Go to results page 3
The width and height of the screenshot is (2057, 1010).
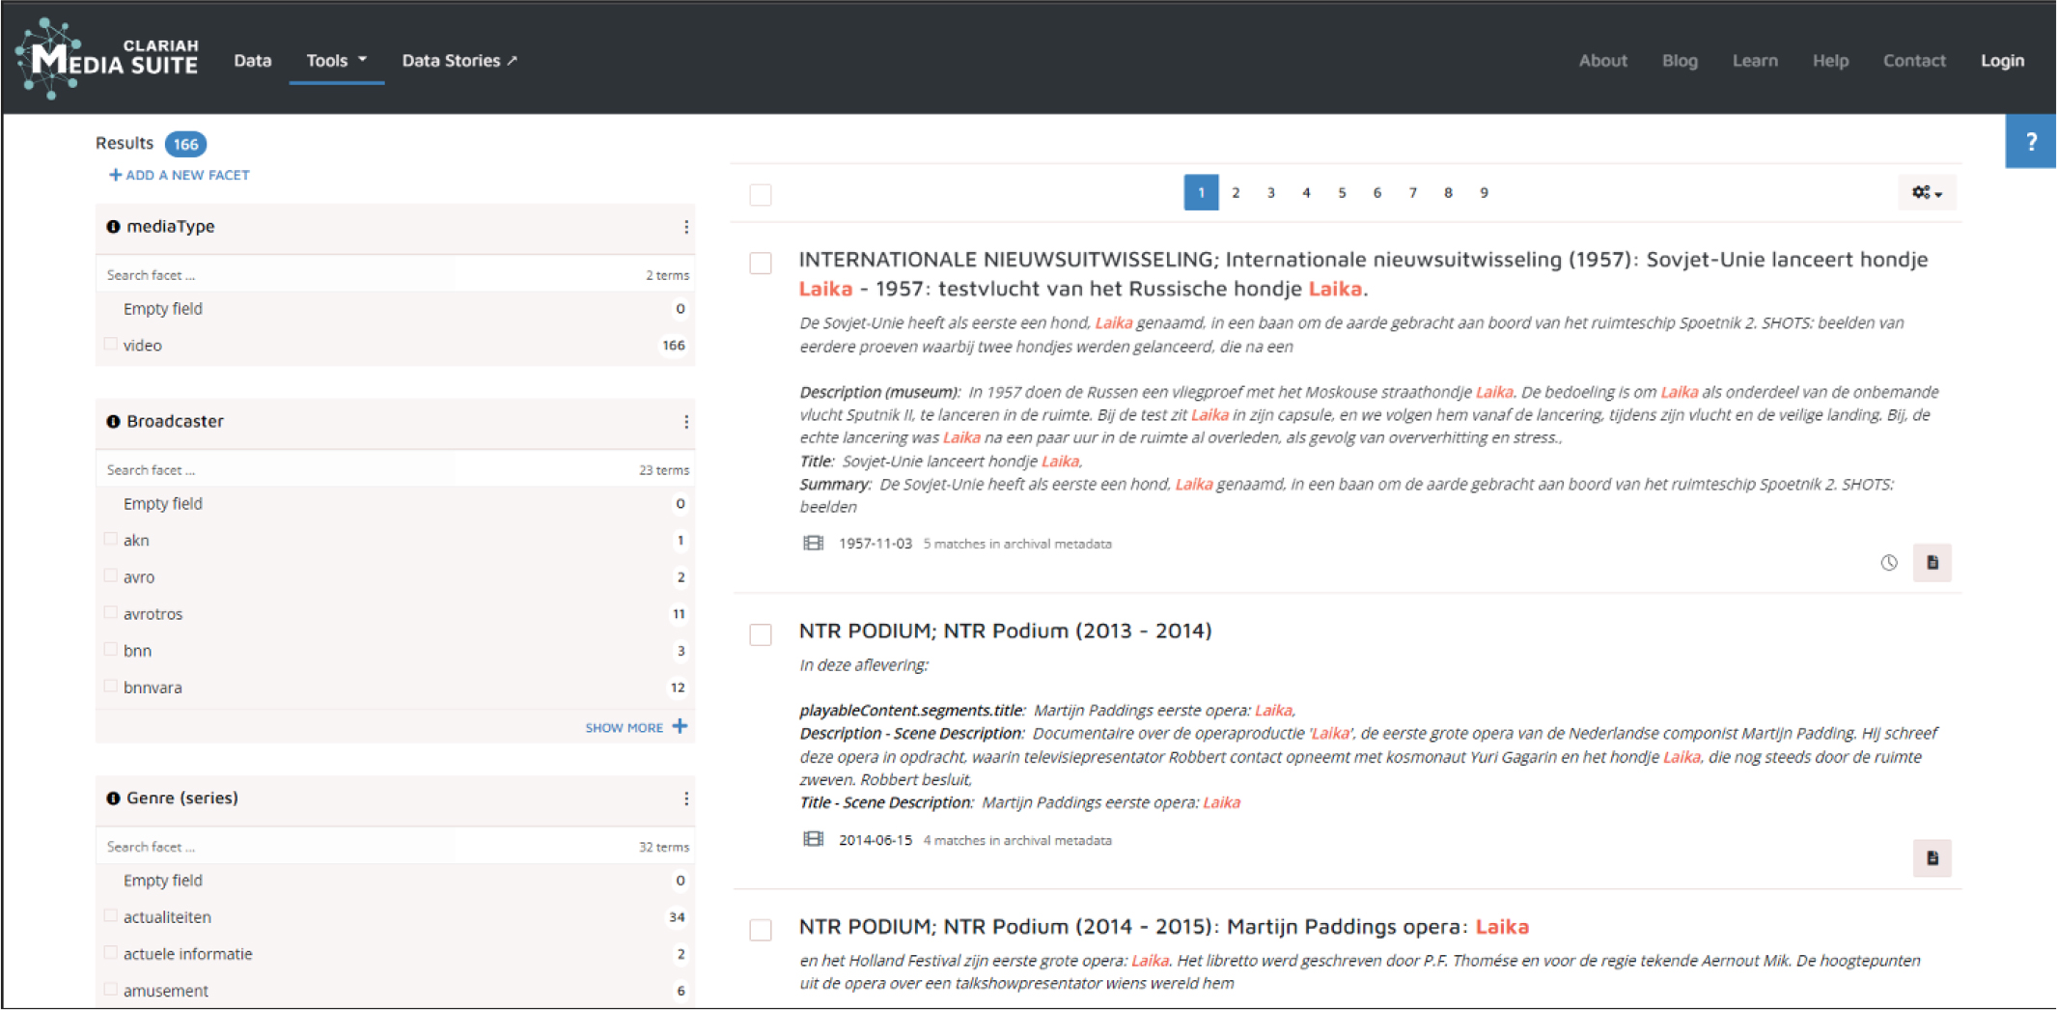click(x=1271, y=192)
